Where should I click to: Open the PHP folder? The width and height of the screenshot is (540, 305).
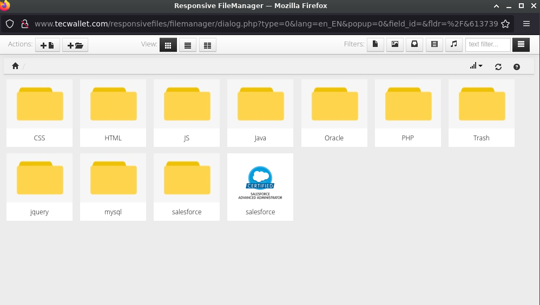(407, 113)
